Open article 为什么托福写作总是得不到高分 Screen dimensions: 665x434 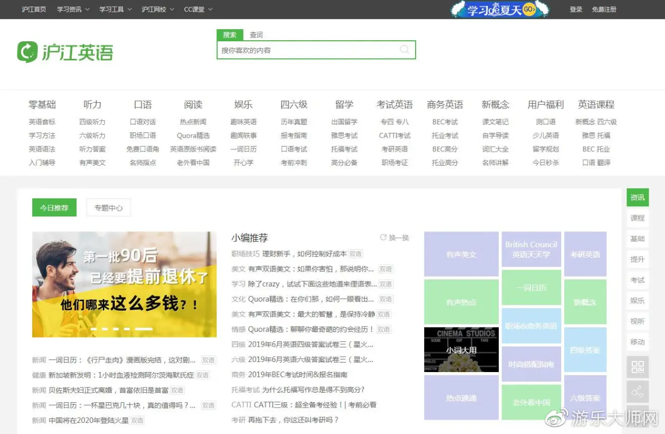point(313,390)
